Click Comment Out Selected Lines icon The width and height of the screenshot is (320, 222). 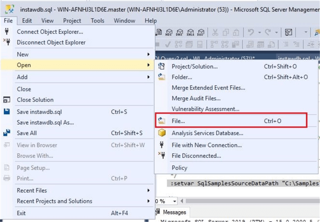(x=286, y=44)
